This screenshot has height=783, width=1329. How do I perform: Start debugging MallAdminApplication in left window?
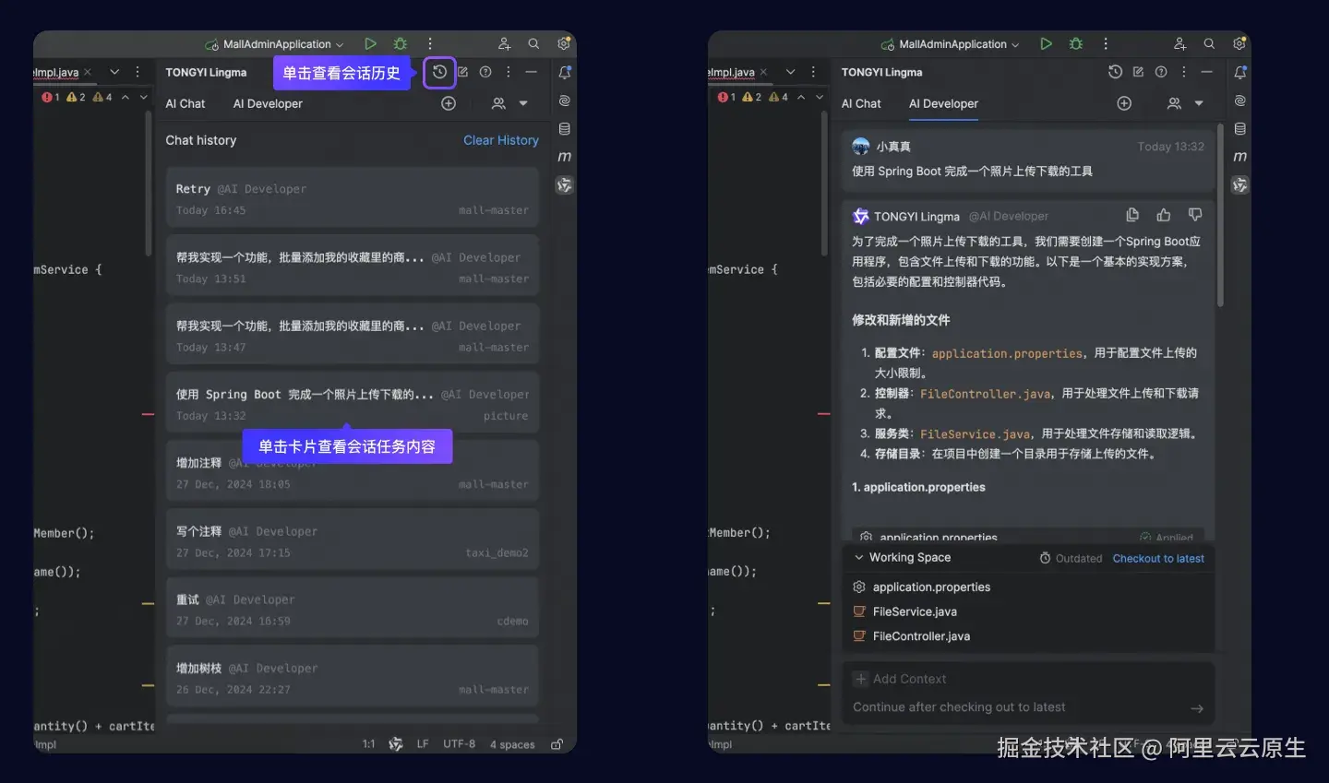[x=400, y=43]
